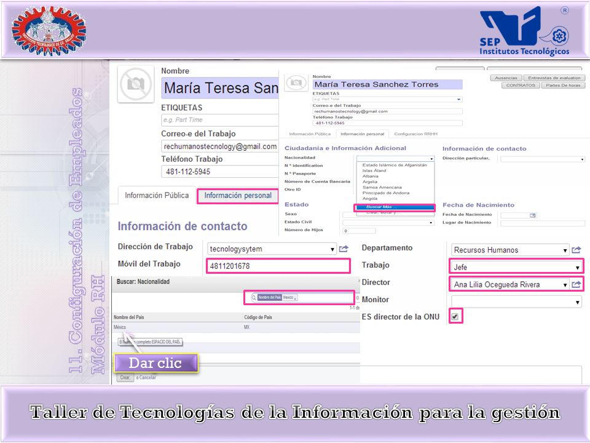Image resolution: width=590 pixels, height=443 pixels.
Task: Expand the Dirección particular dropdown
Action: (x=582, y=159)
